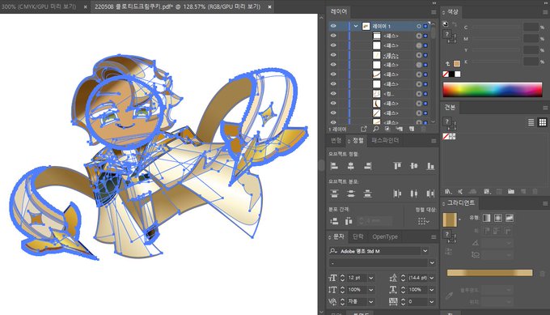Click the vertical align bottom icon
Screen dimensions: 550x315
pyautogui.click(x=430, y=166)
